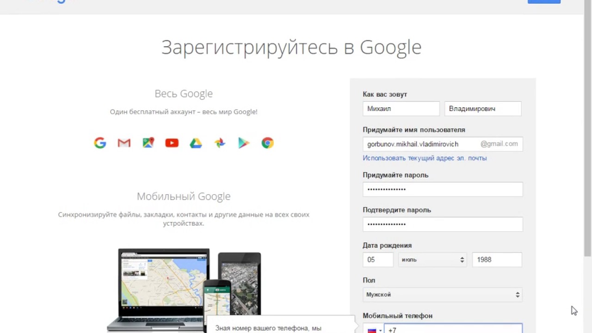The width and height of the screenshot is (592, 333).
Task: Click the Gmail icon
Action: [124, 143]
